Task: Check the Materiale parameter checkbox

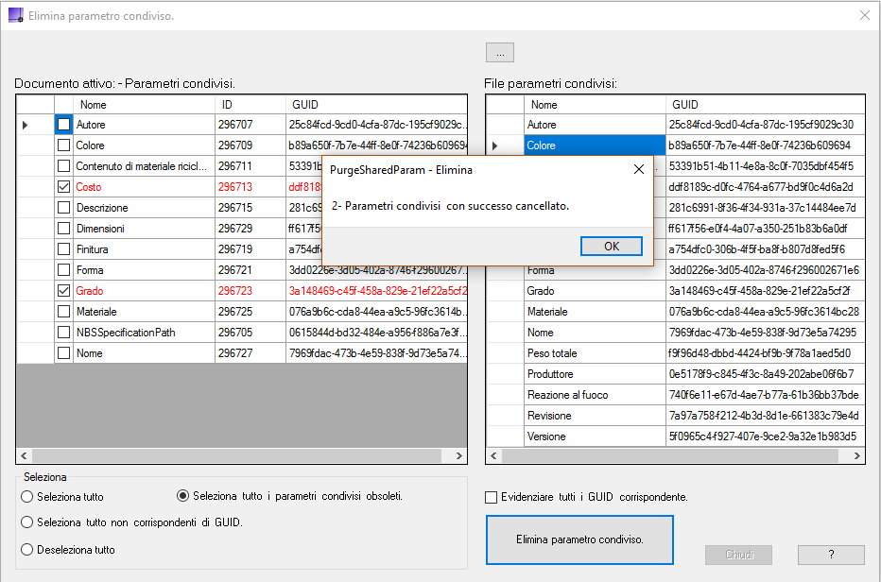Action: pyautogui.click(x=63, y=312)
